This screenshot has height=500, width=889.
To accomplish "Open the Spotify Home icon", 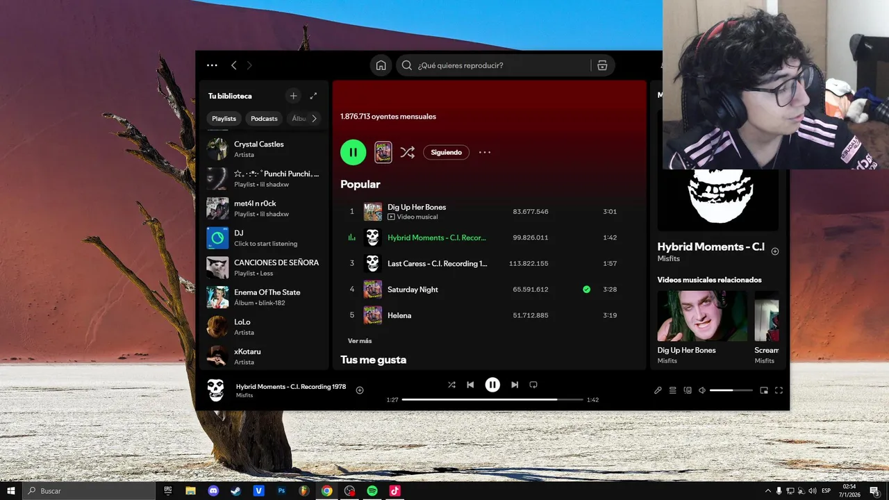I will coord(381,65).
